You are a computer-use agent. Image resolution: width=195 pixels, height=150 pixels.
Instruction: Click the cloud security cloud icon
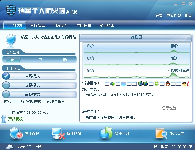click(10, 147)
